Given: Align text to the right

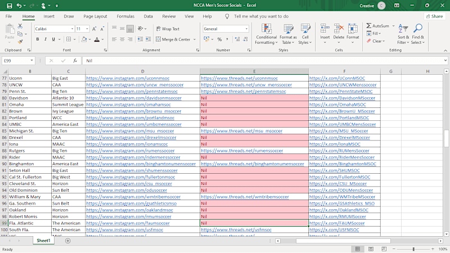Looking at the screenshot, I should pyautogui.click(x=130, y=39).
